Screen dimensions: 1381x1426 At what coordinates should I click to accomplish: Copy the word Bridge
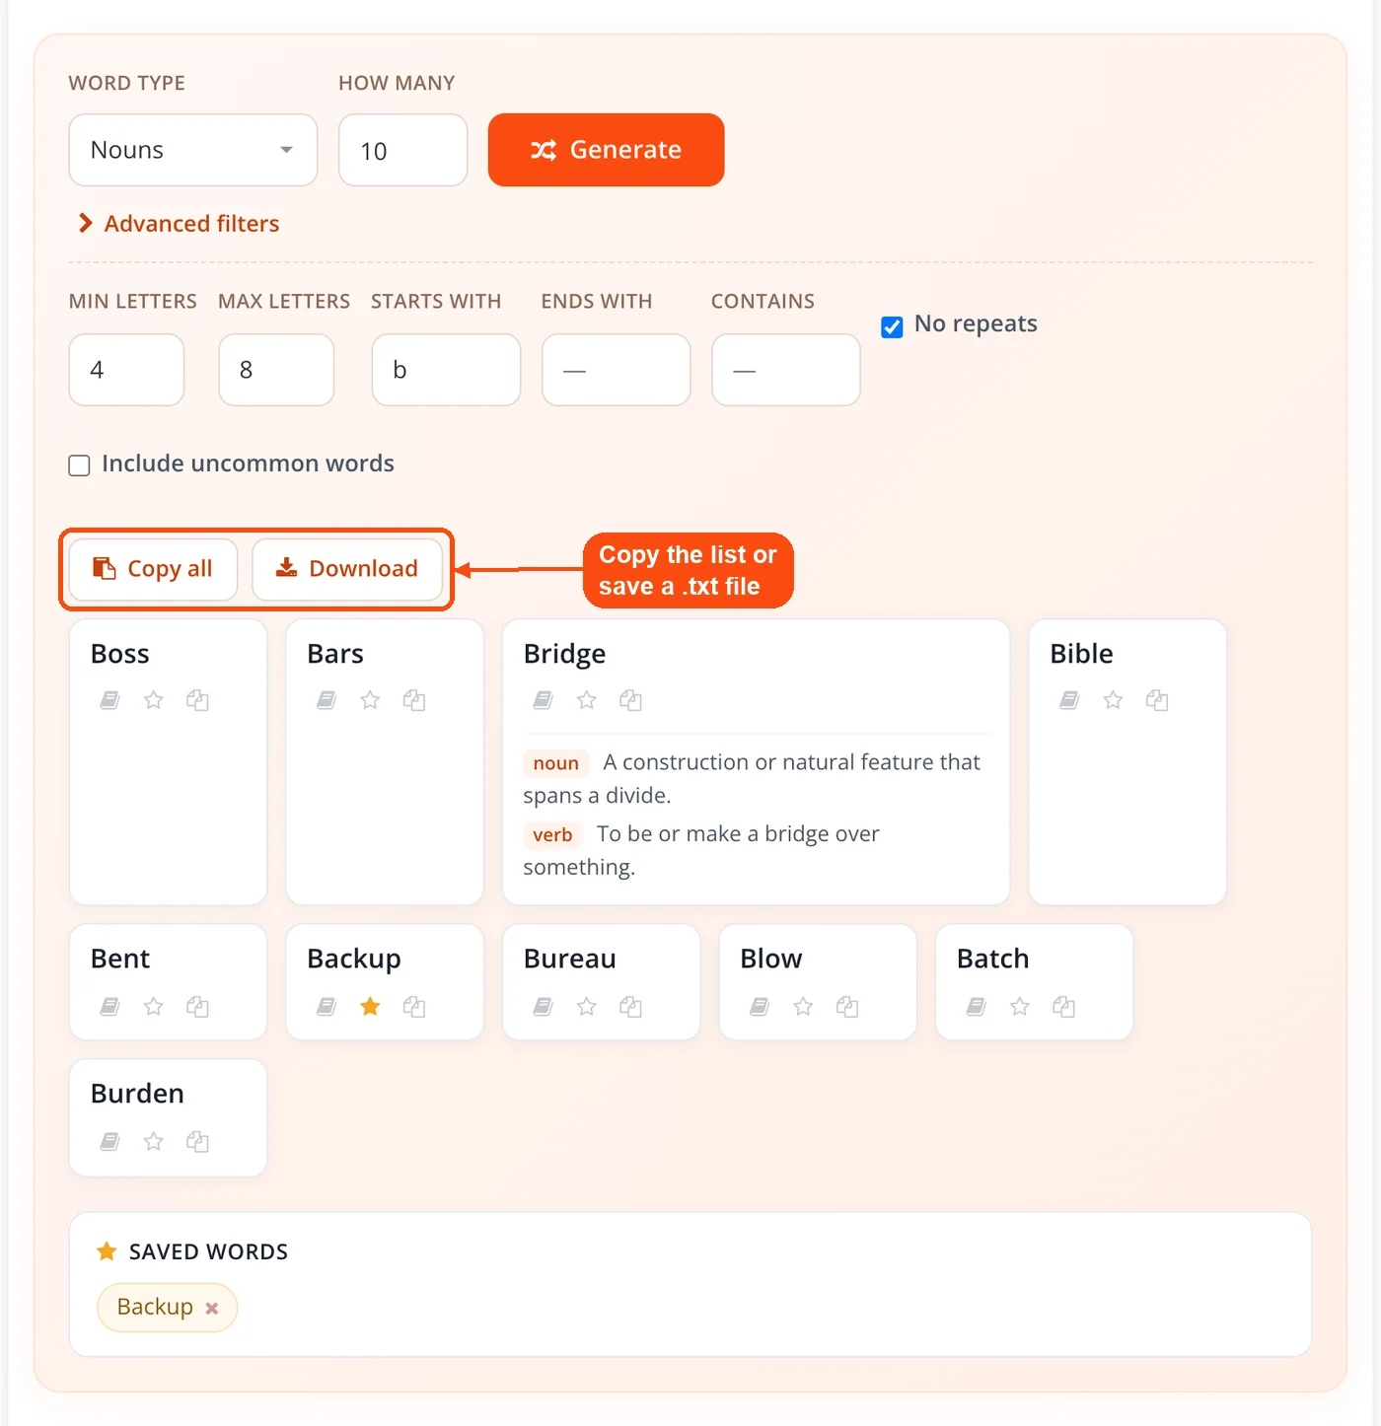pos(630,700)
